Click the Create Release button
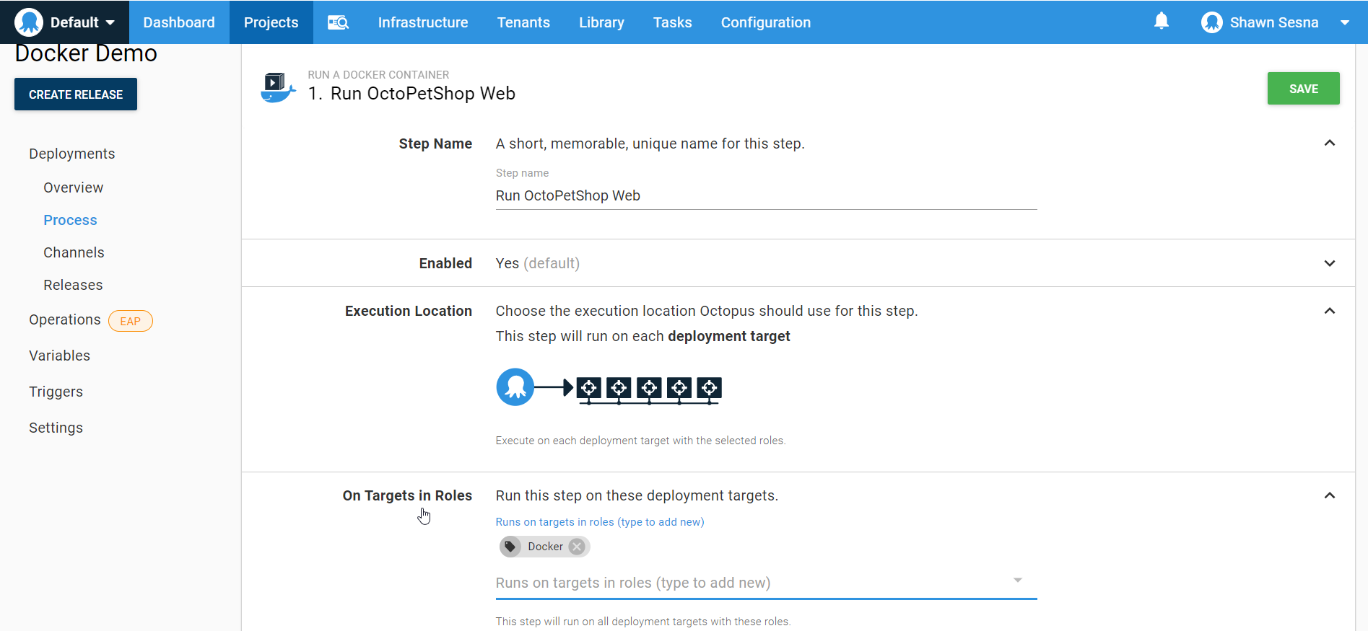The image size is (1368, 631). [x=76, y=94]
